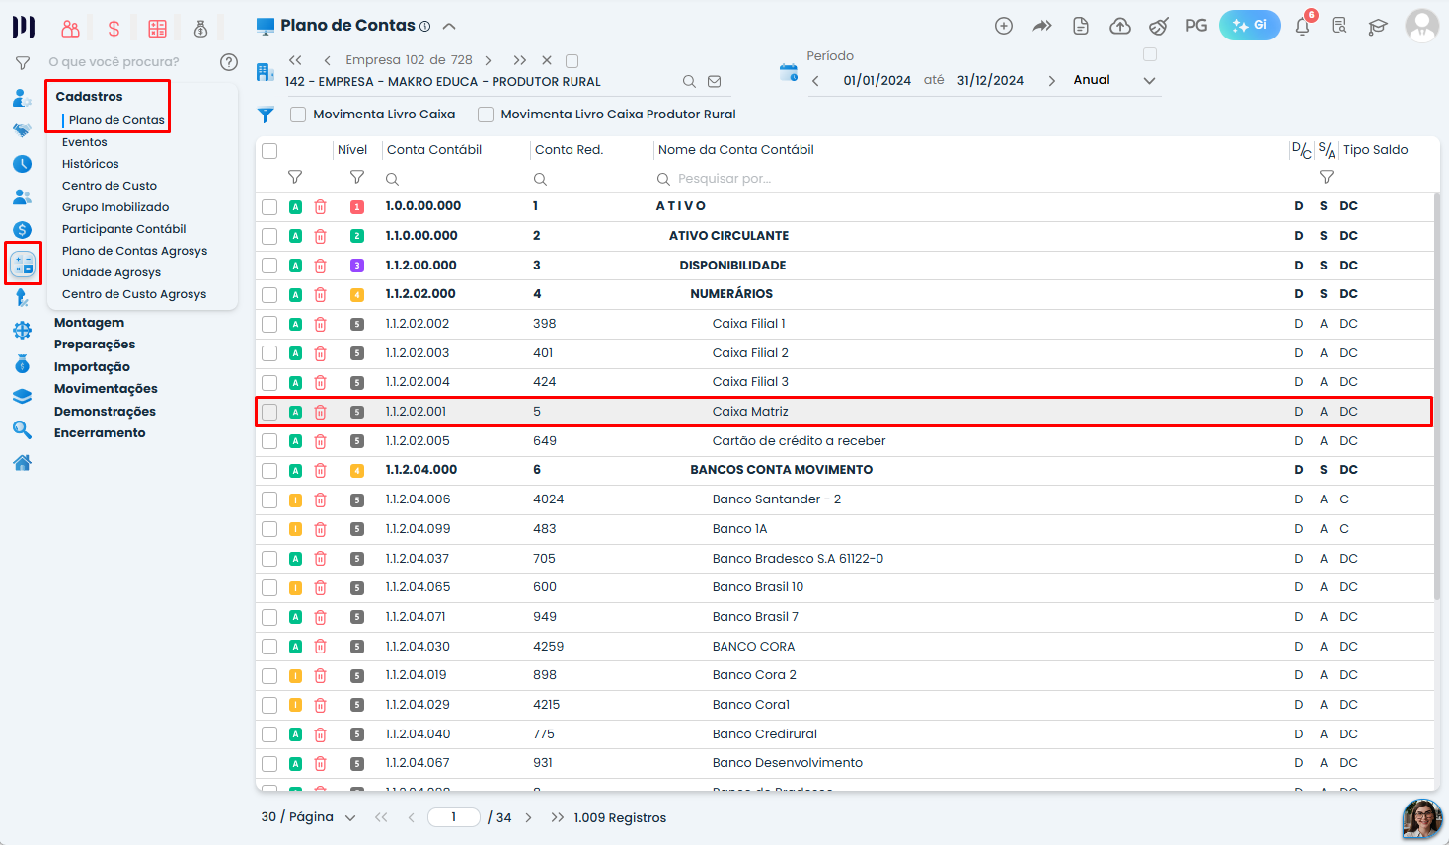Go to next company arrow
Image resolution: width=1449 pixels, height=845 pixels.
(488, 60)
